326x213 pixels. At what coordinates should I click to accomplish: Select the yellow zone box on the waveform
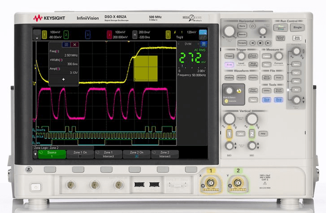click(146, 68)
